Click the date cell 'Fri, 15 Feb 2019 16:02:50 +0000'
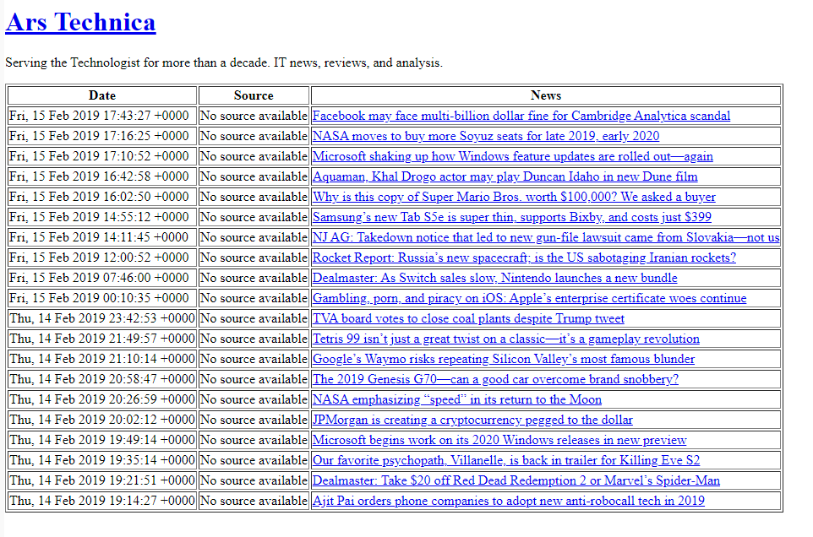The width and height of the screenshot is (813, 537). click(102, 196)
